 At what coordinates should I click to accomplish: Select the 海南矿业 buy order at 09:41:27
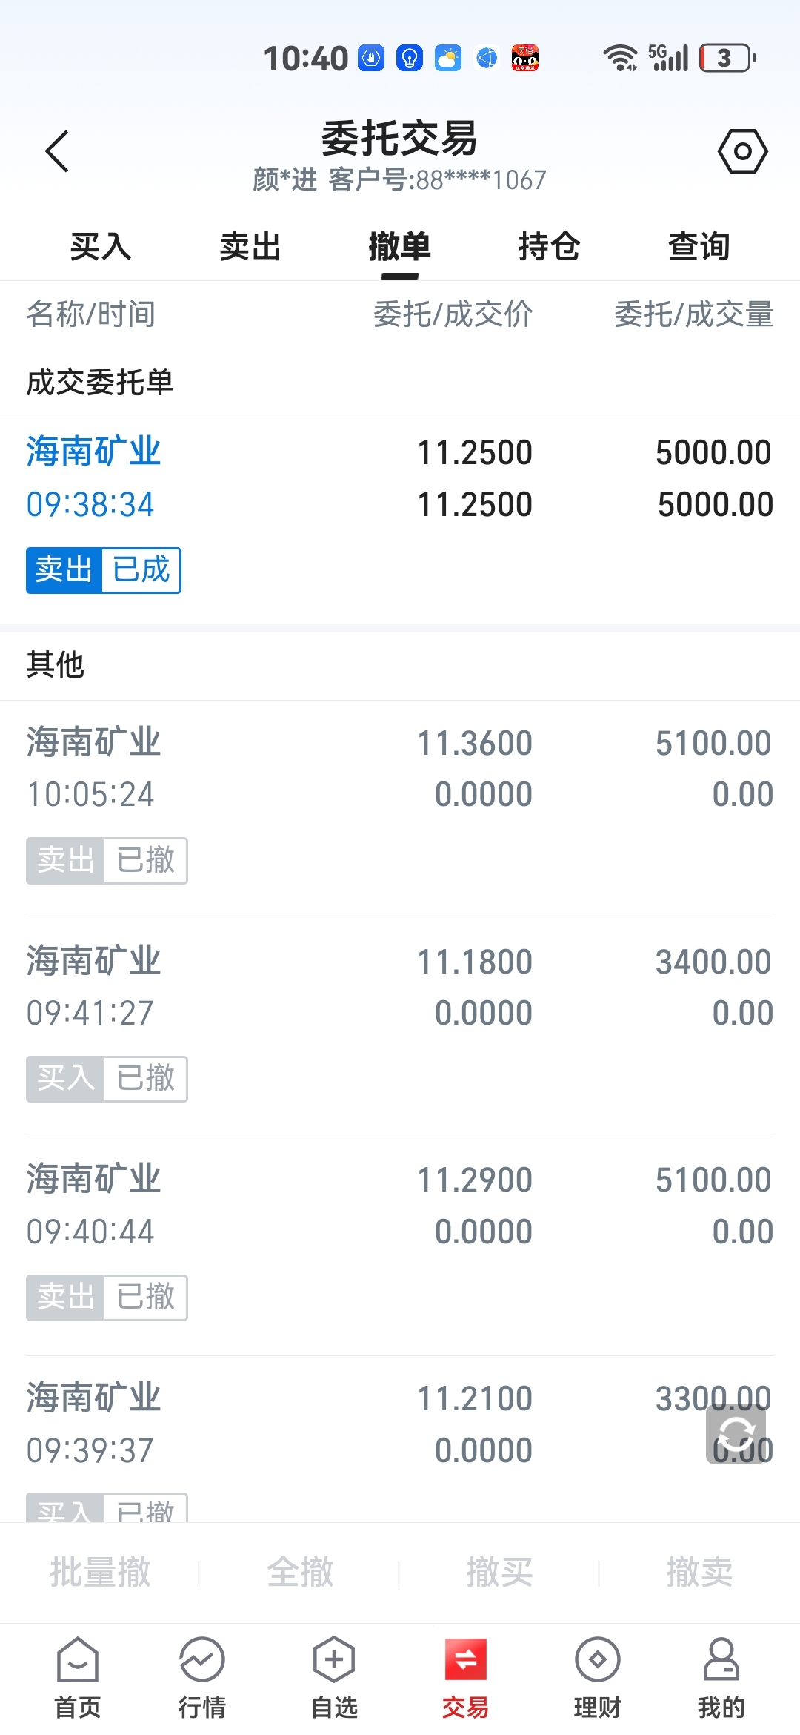(x=400, y=1028)
